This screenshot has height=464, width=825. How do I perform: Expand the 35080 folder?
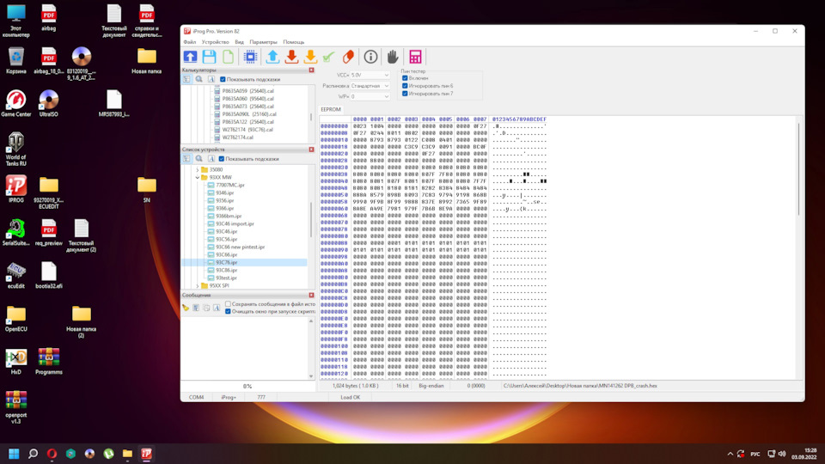198,170
